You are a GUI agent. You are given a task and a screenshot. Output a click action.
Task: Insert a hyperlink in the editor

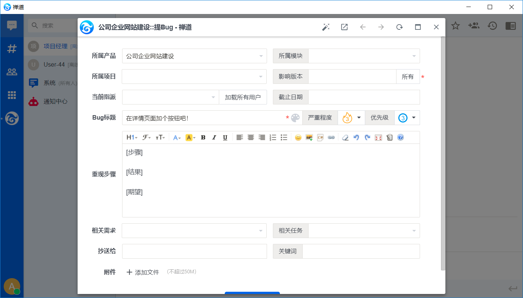point(331,138)
